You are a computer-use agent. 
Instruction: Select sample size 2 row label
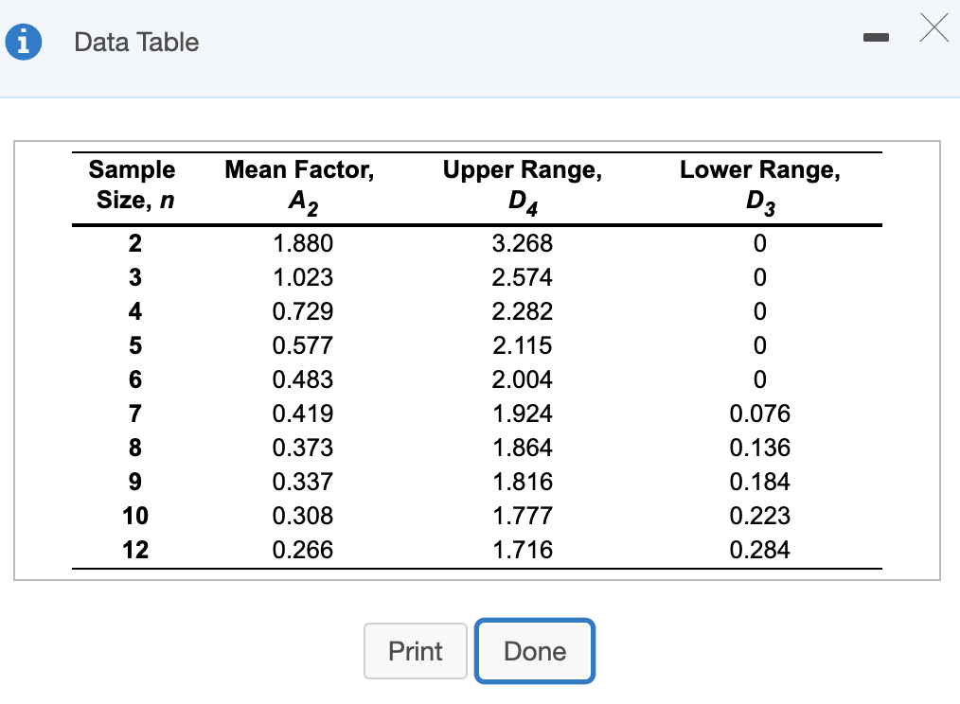134,243
